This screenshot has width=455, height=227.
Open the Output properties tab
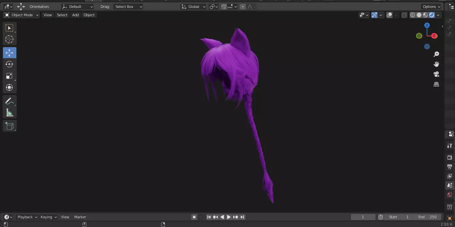pos(450,167)
